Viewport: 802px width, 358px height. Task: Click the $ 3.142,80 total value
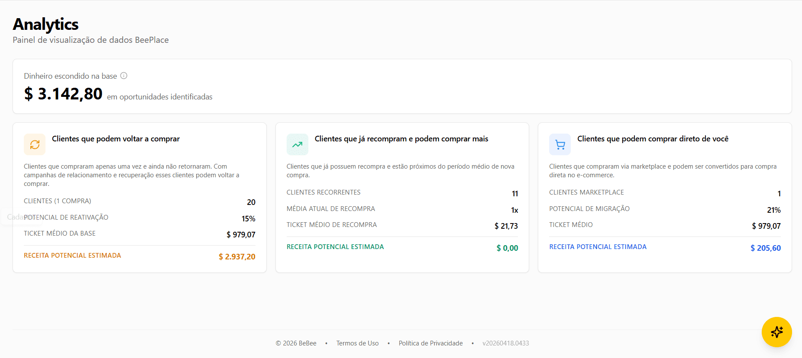(x=63, y=94)
